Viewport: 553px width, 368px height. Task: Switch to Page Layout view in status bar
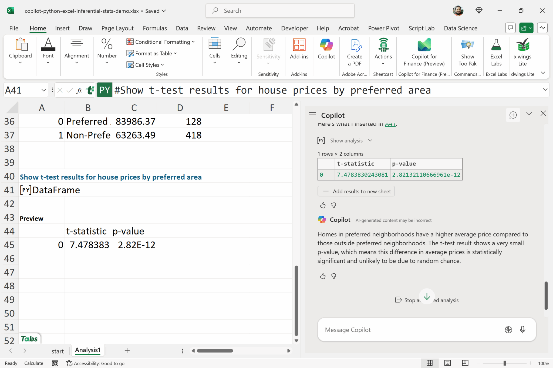(x=447, y=363)
